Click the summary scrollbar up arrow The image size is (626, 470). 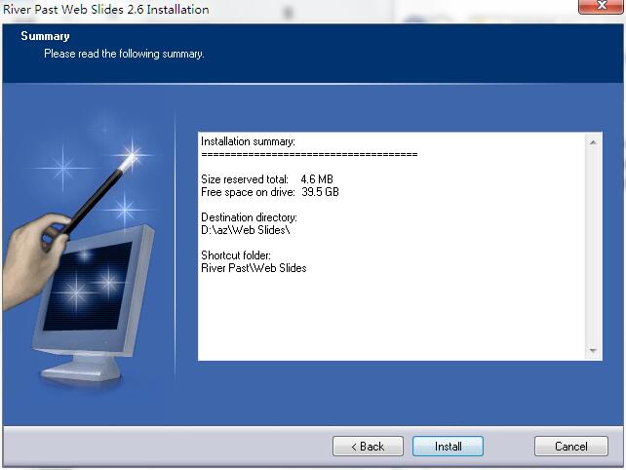coord(593,142)
